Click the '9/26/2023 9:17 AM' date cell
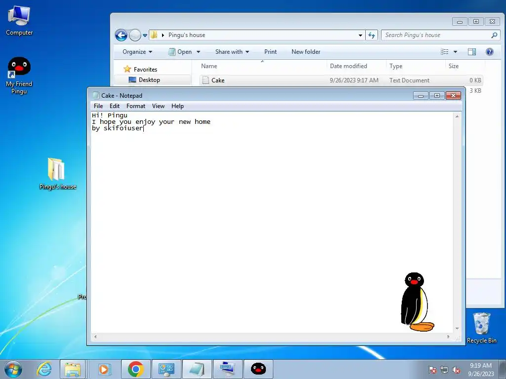 click(354, 80)
